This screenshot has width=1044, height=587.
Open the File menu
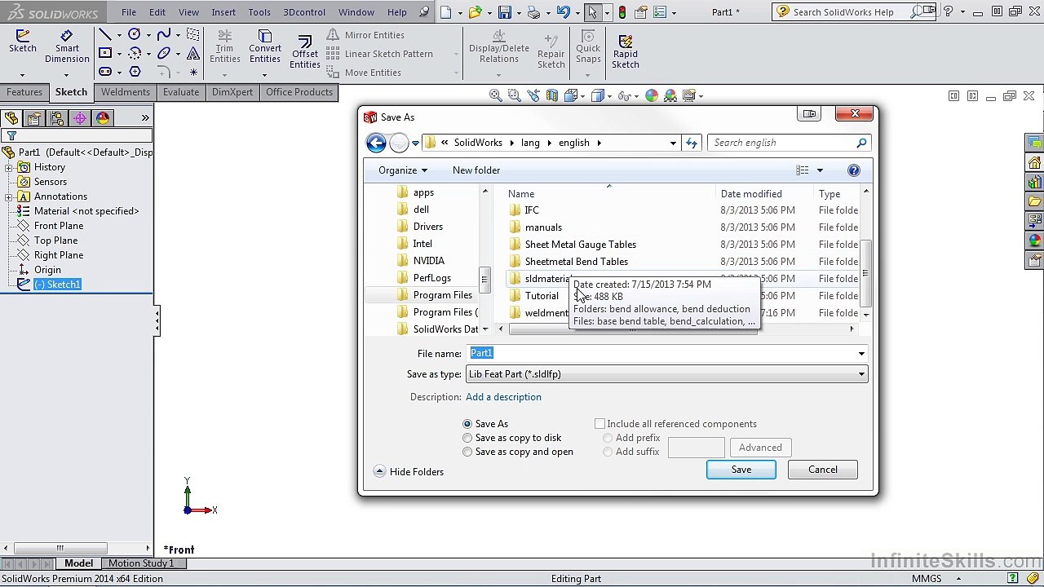click(129, 12)
